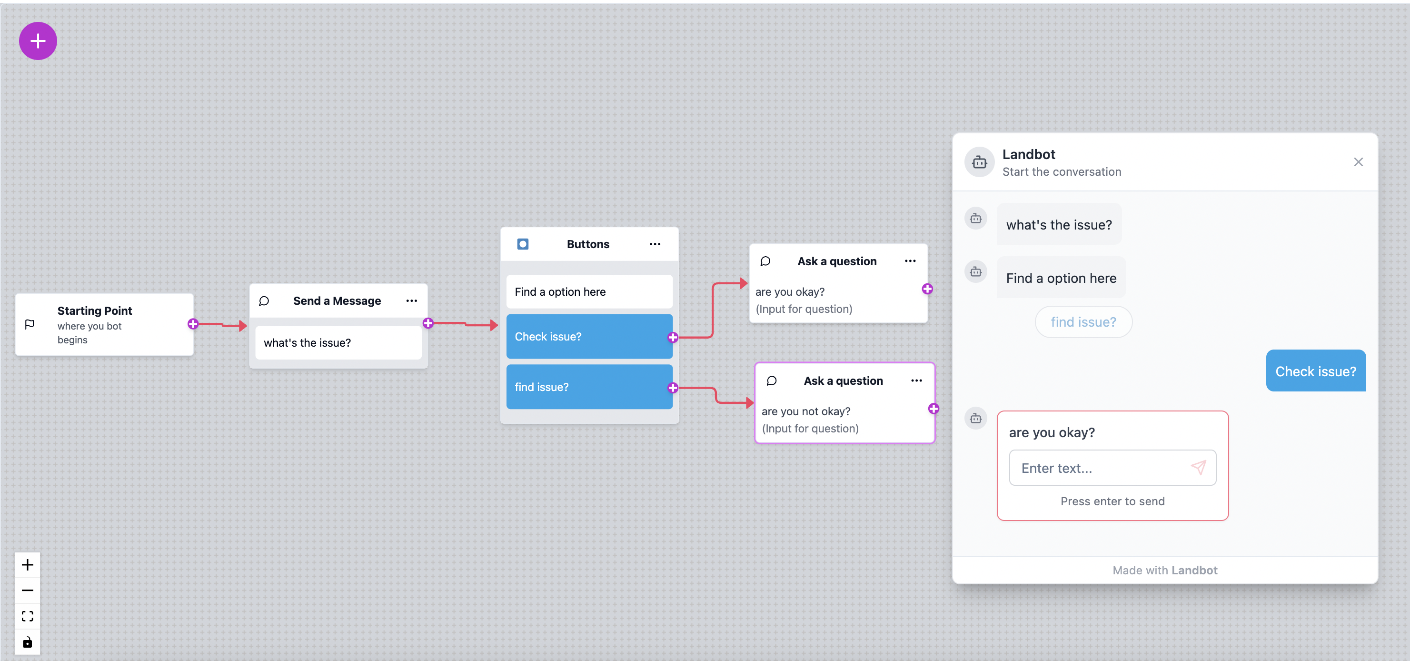Fit flow view to screen
1410x661 pixels.
click(x=27, y=616)
